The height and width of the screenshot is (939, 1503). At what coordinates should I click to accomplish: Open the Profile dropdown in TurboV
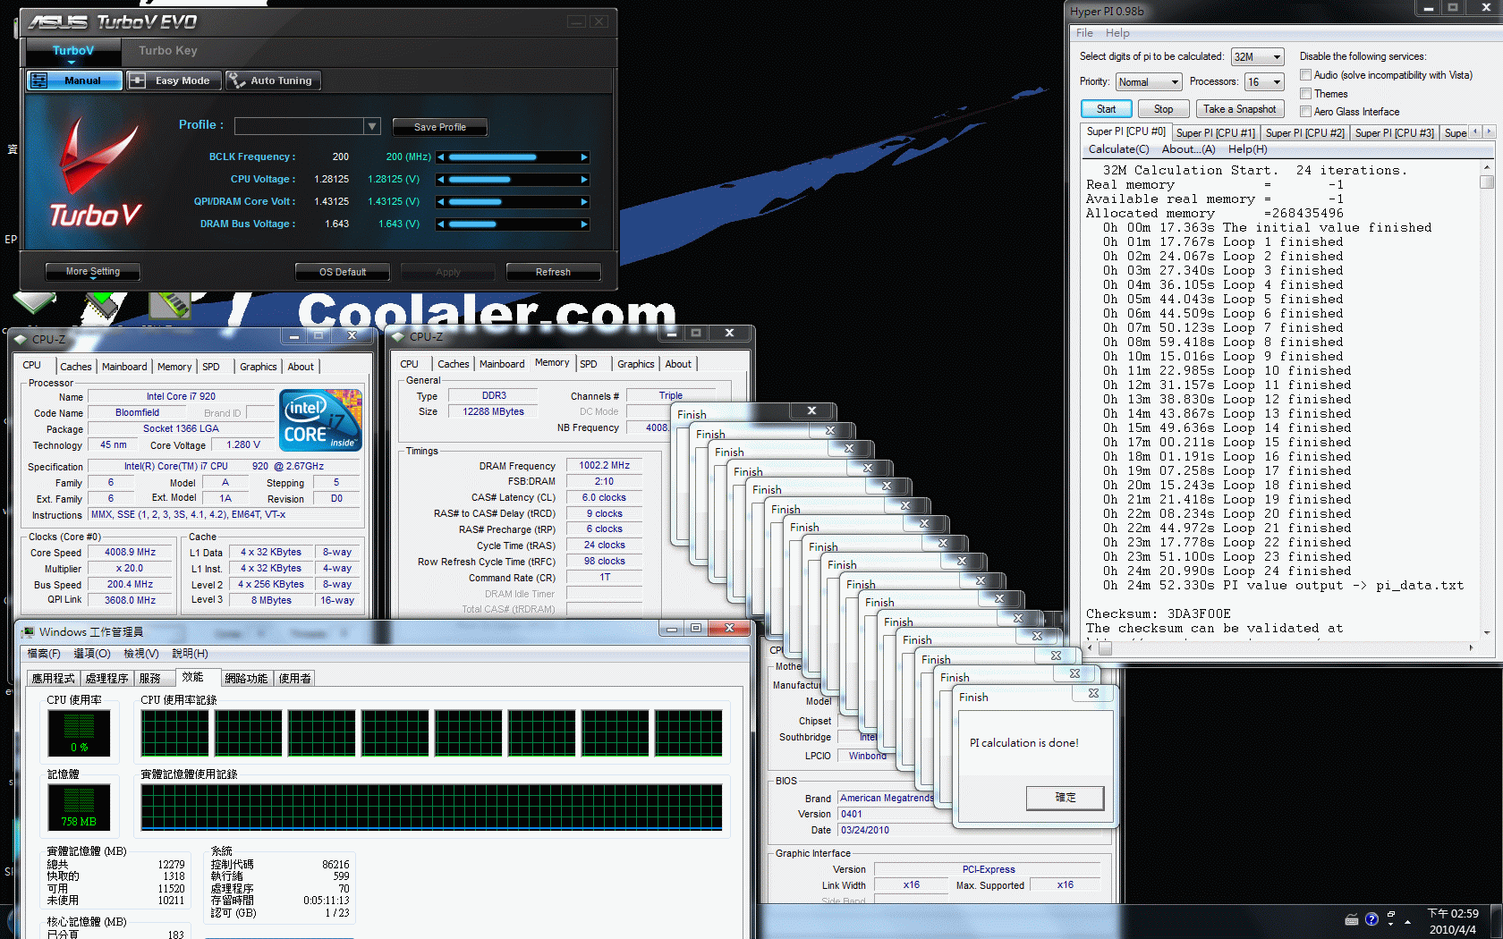click(x=372, y=127)
